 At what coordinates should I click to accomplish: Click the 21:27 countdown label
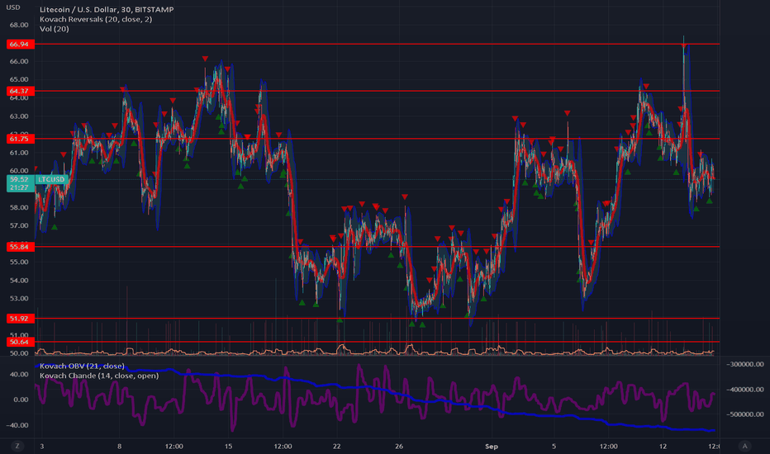click(x=20, y=187)
